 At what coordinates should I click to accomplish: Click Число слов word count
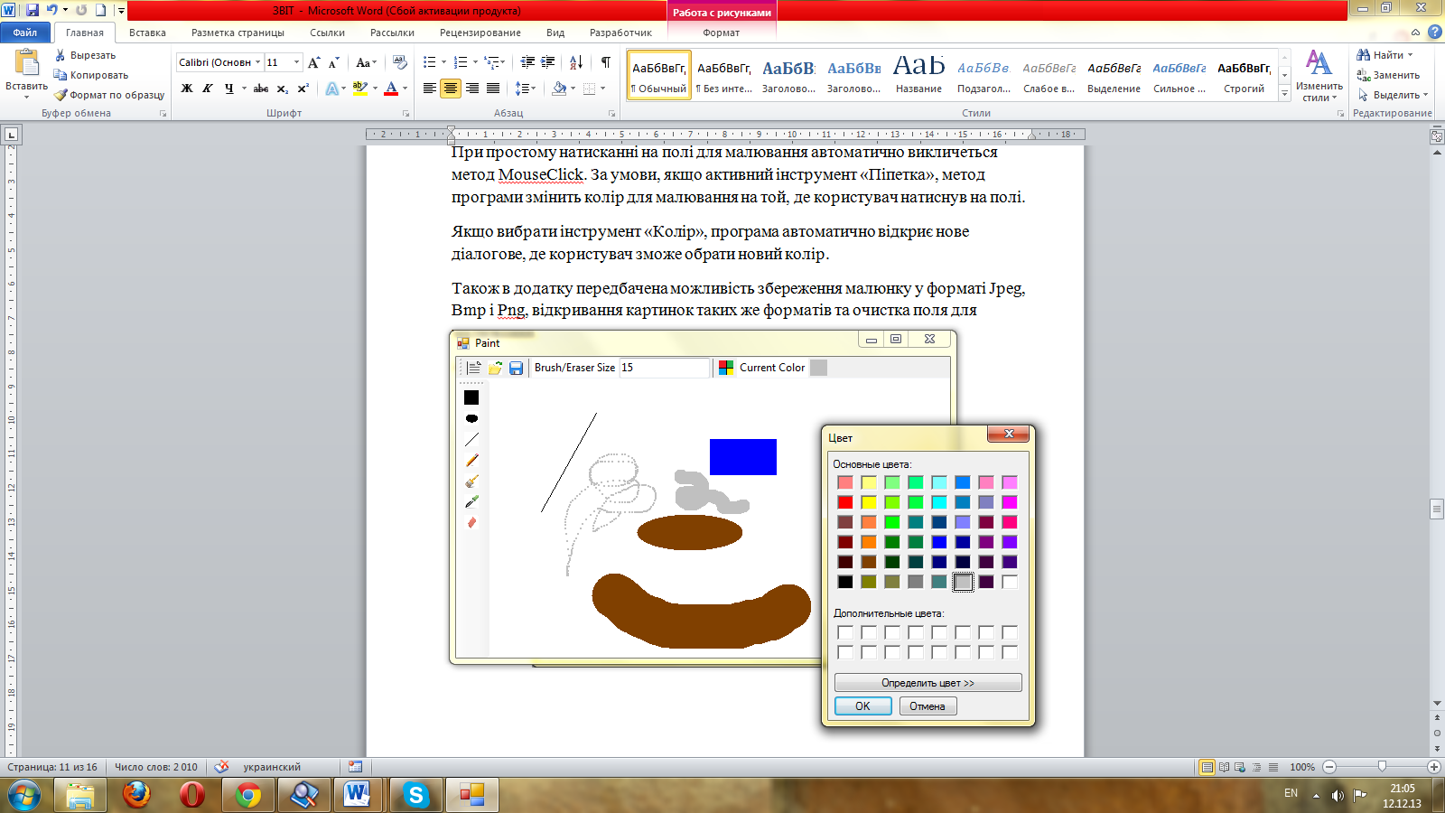point(156,767)
